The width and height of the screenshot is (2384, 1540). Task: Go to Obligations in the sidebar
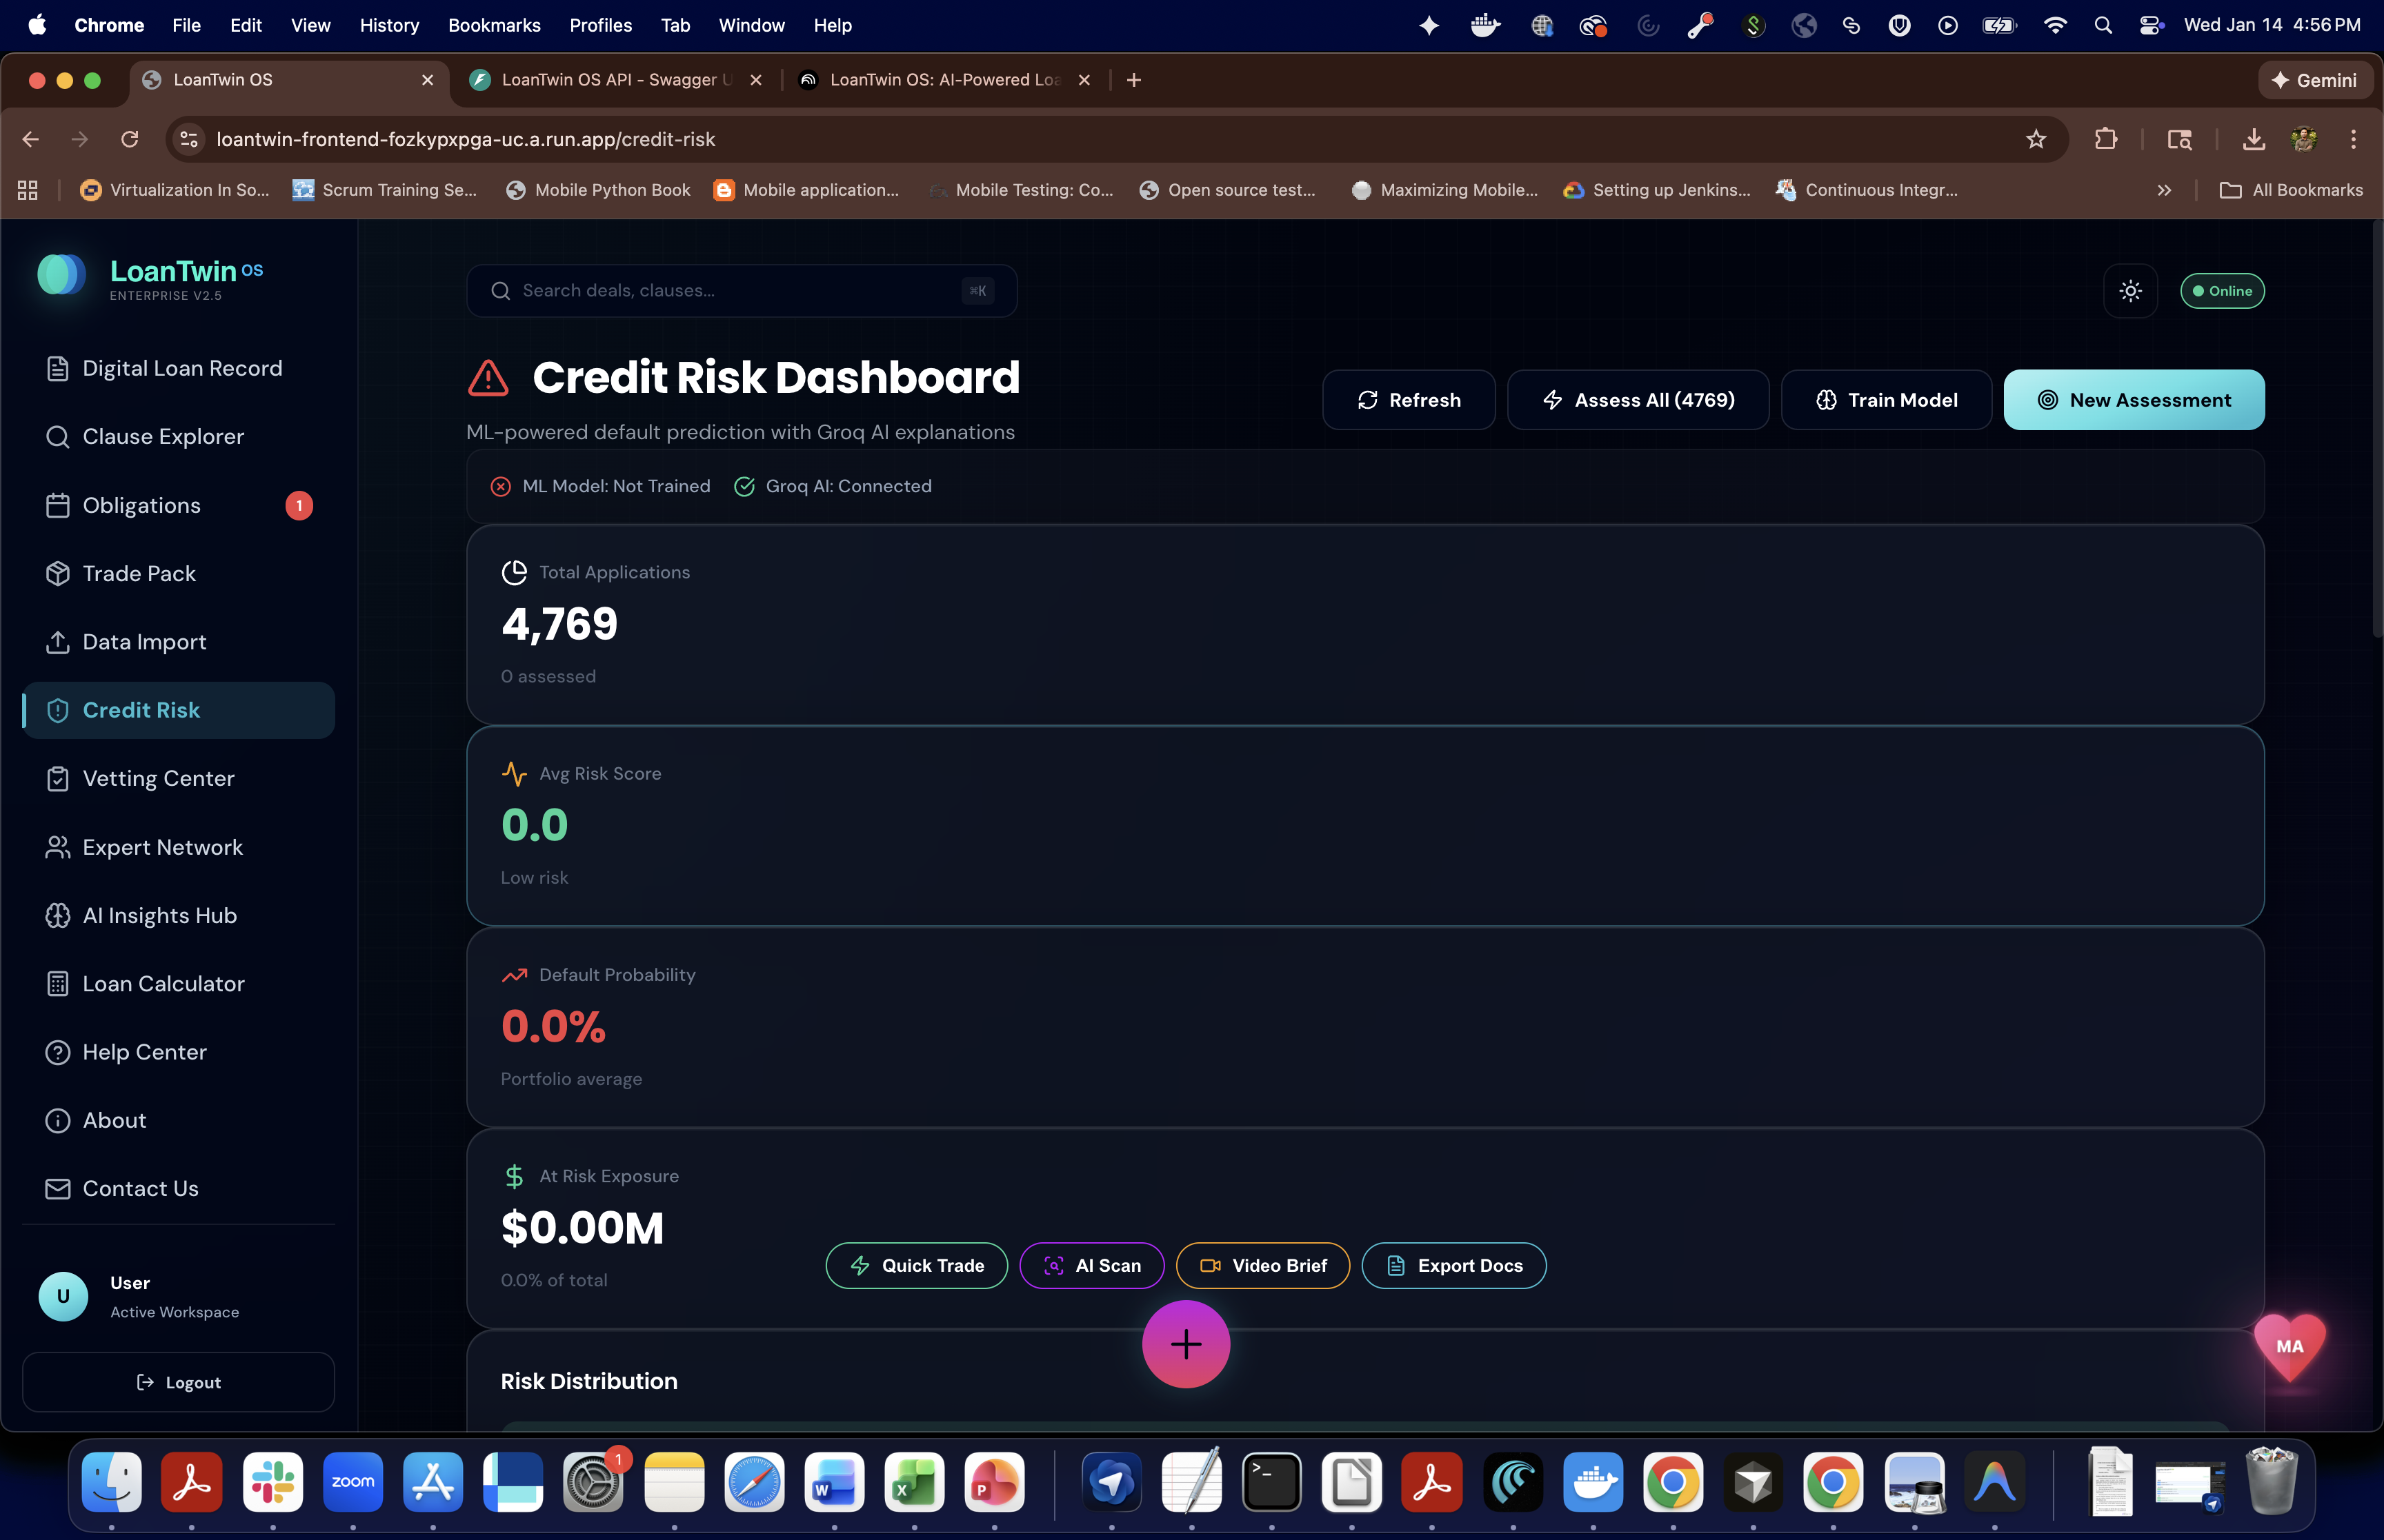pos(141,505)
